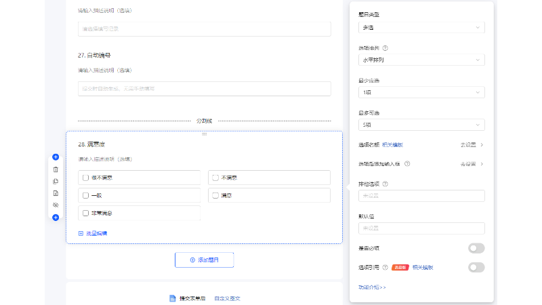Open the 最多可选 dropdown showing 5项
542x305 pixels.
[421, 125]
